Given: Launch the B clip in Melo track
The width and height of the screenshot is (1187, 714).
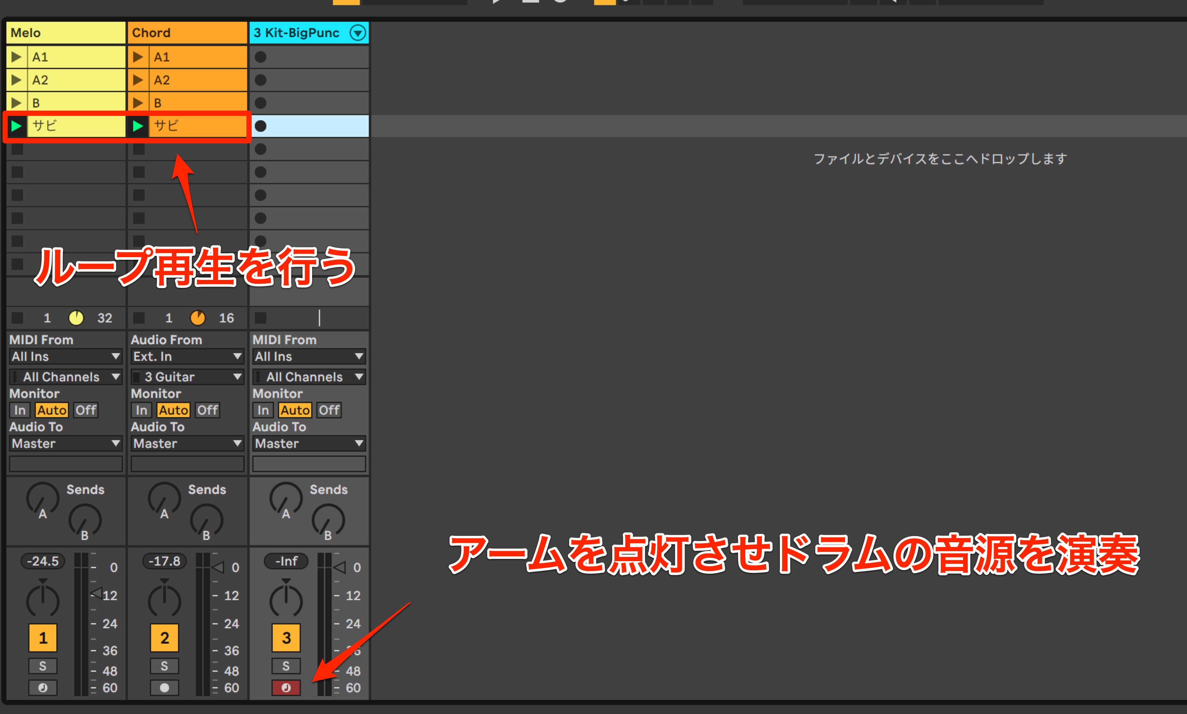Looking at the screenshot, I should click(16, 102).
